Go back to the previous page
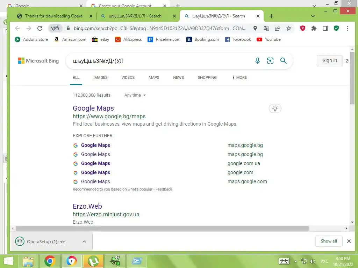 (x=17, y=28)
